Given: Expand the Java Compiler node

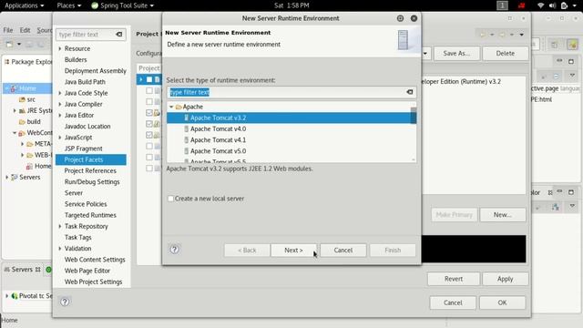Looking at the screenshot, I should (x=60, y=105).
